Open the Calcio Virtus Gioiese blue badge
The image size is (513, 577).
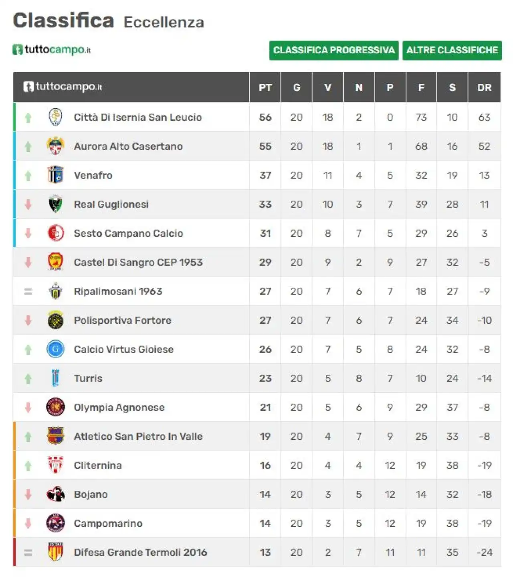(x=56, y=349)
